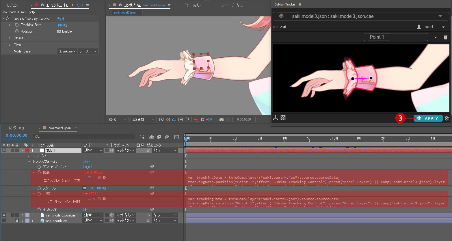Open the zoom level dropdown set to 50%

click(117, 119)
